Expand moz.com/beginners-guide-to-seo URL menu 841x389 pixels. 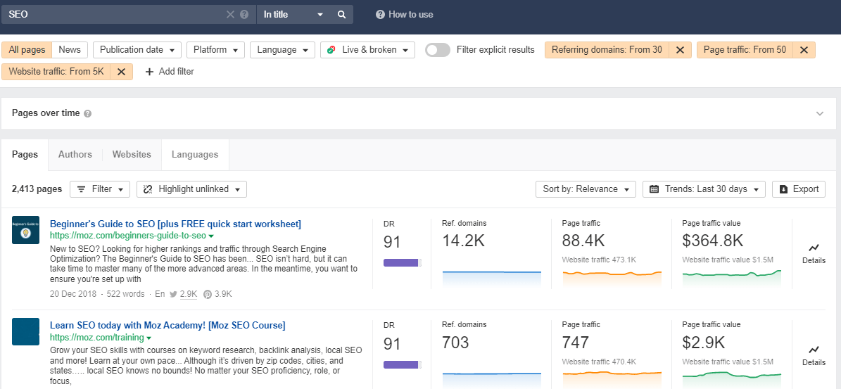211,236
